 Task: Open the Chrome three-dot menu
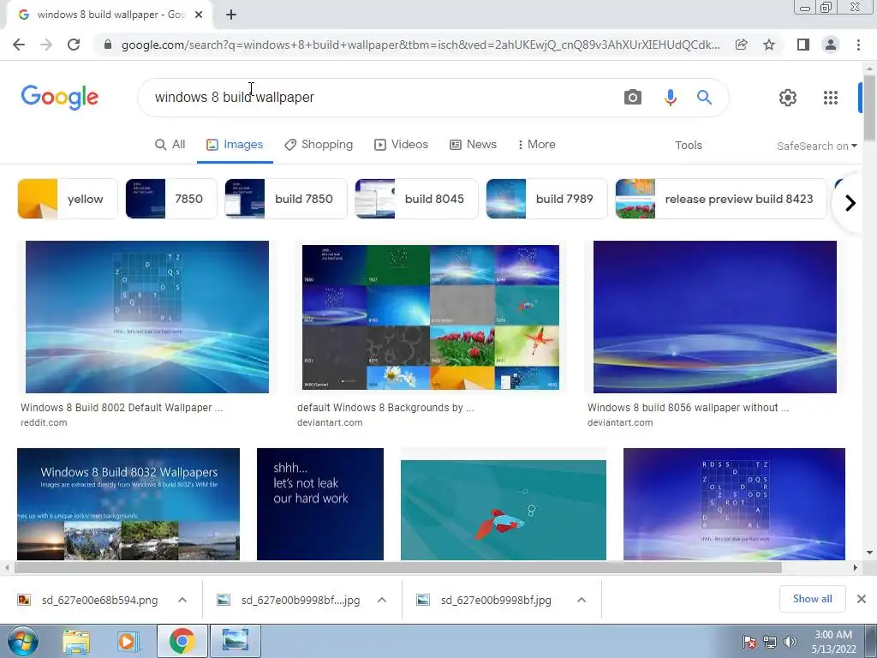click(858, 45)
